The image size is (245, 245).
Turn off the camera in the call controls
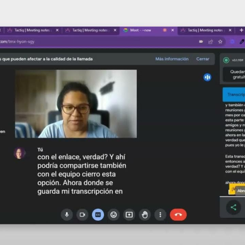point(82,215)
